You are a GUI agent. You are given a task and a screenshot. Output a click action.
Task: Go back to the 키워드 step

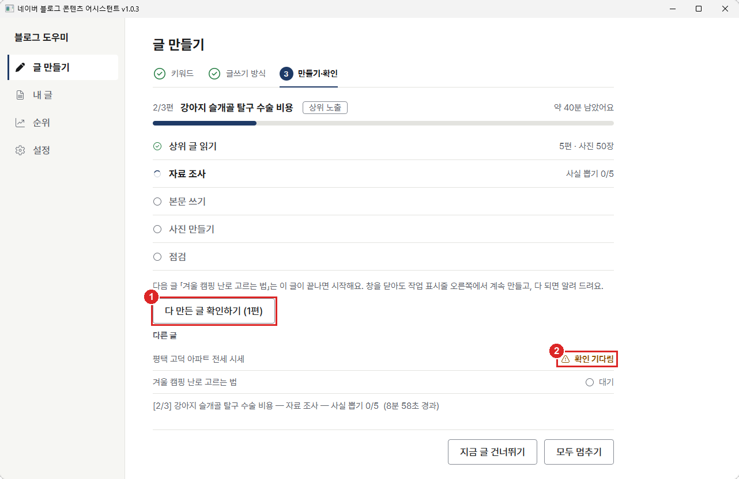coord(174,74)
